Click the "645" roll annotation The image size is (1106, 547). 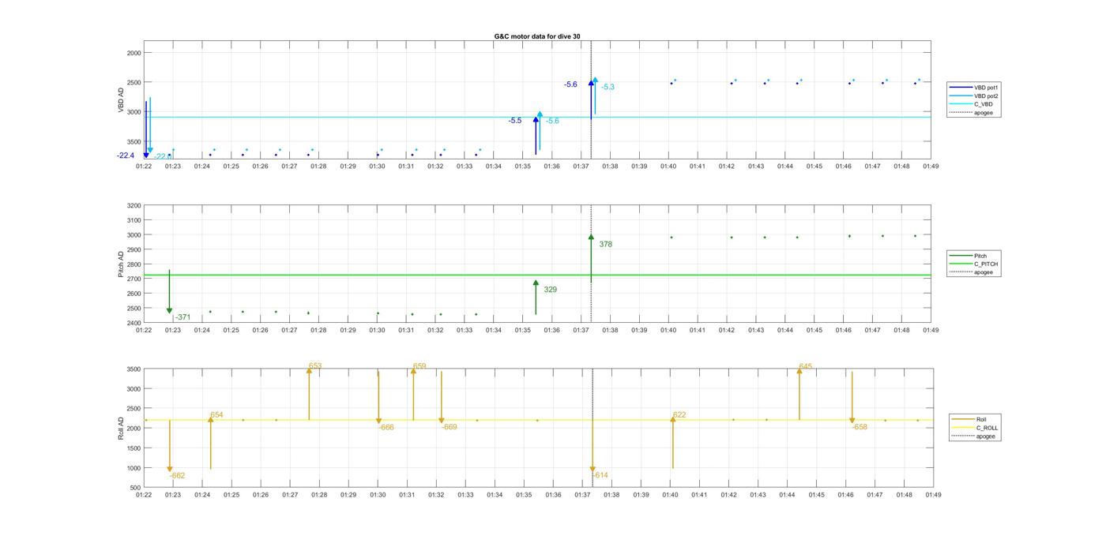pos(806,366)
